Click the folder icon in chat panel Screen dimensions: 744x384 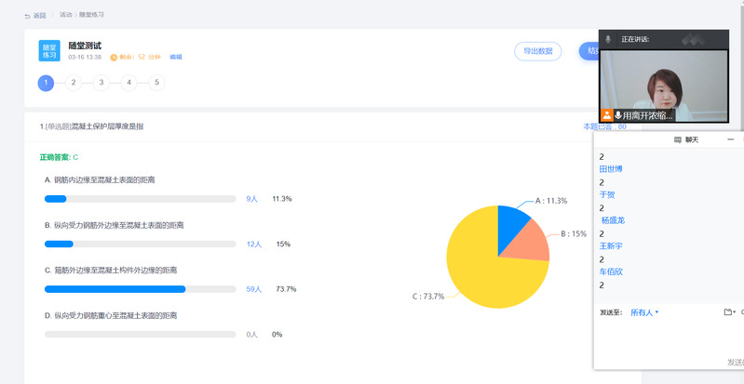tap(728, 312)
